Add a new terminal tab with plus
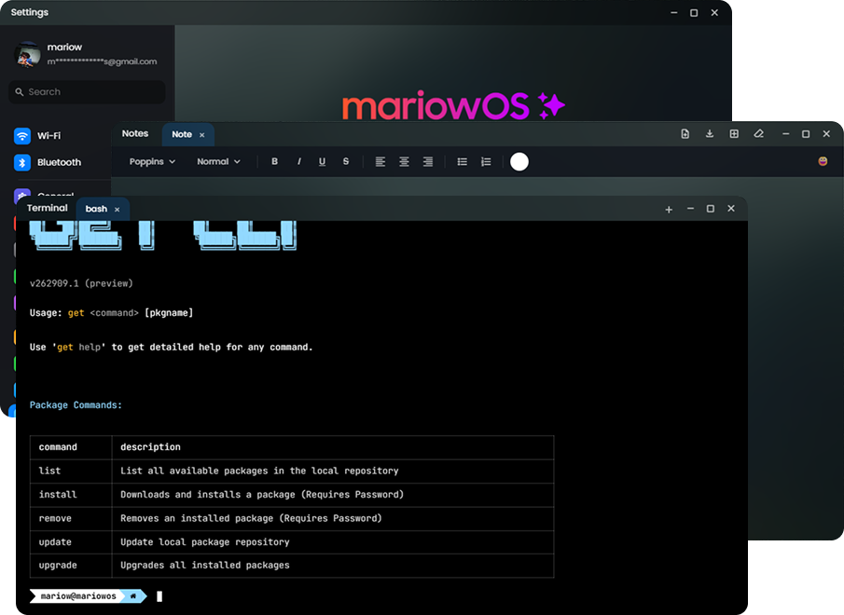 (669, 209)
